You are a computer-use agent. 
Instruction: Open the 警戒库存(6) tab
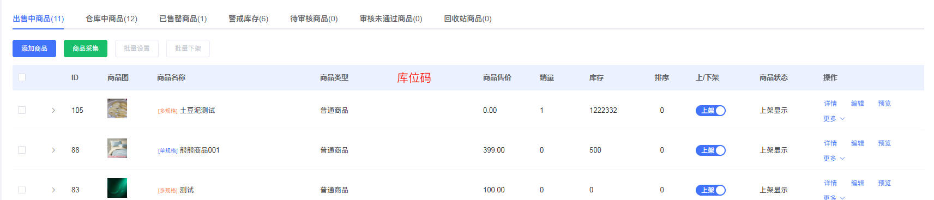248,19
